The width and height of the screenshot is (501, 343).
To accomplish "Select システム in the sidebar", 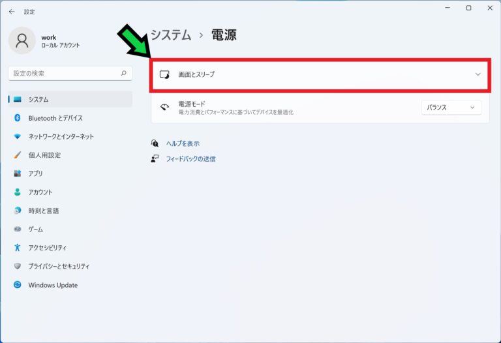I will (x=38, y=100).
